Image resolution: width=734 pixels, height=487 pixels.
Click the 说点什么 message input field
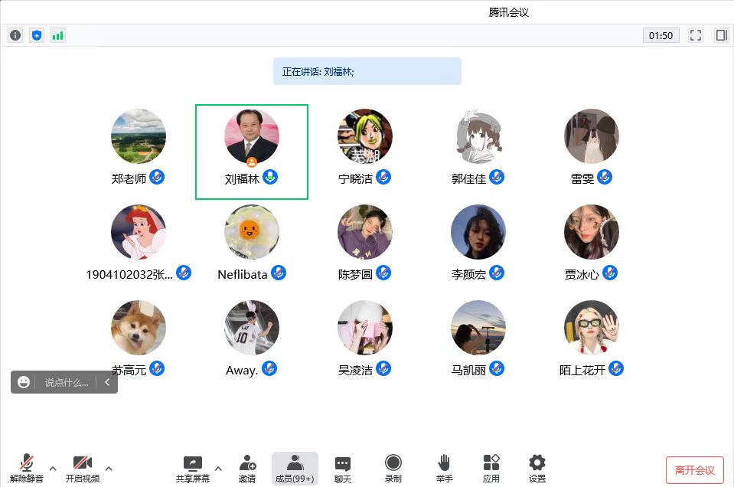click(x=66, y=382)
